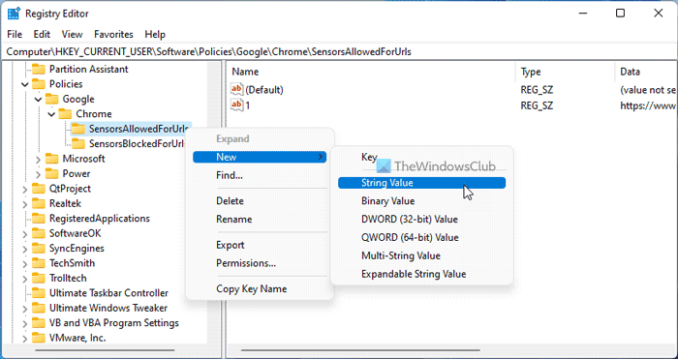Select the Ultimate Windows Tweaker key label
Image resolution: width=678 pixels, height=359 pixels.
(108, 308)
